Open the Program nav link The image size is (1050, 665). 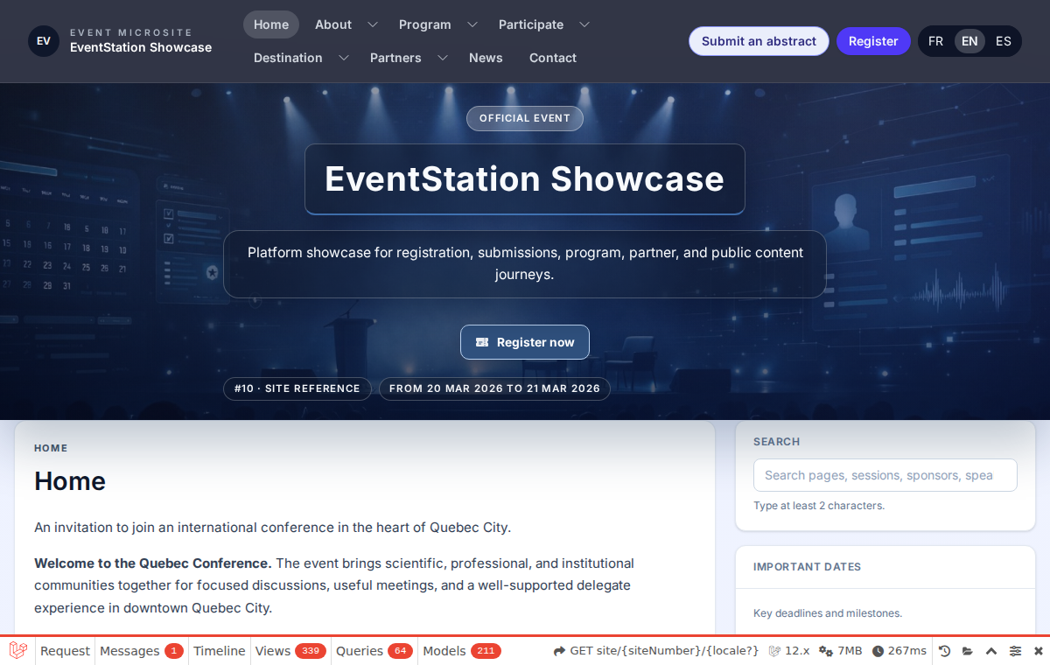coord(425,24)
